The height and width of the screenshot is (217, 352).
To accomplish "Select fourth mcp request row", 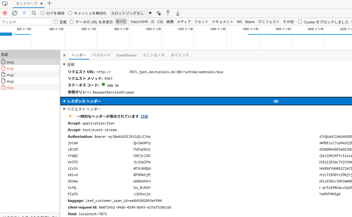I will [x=30, y=81].
